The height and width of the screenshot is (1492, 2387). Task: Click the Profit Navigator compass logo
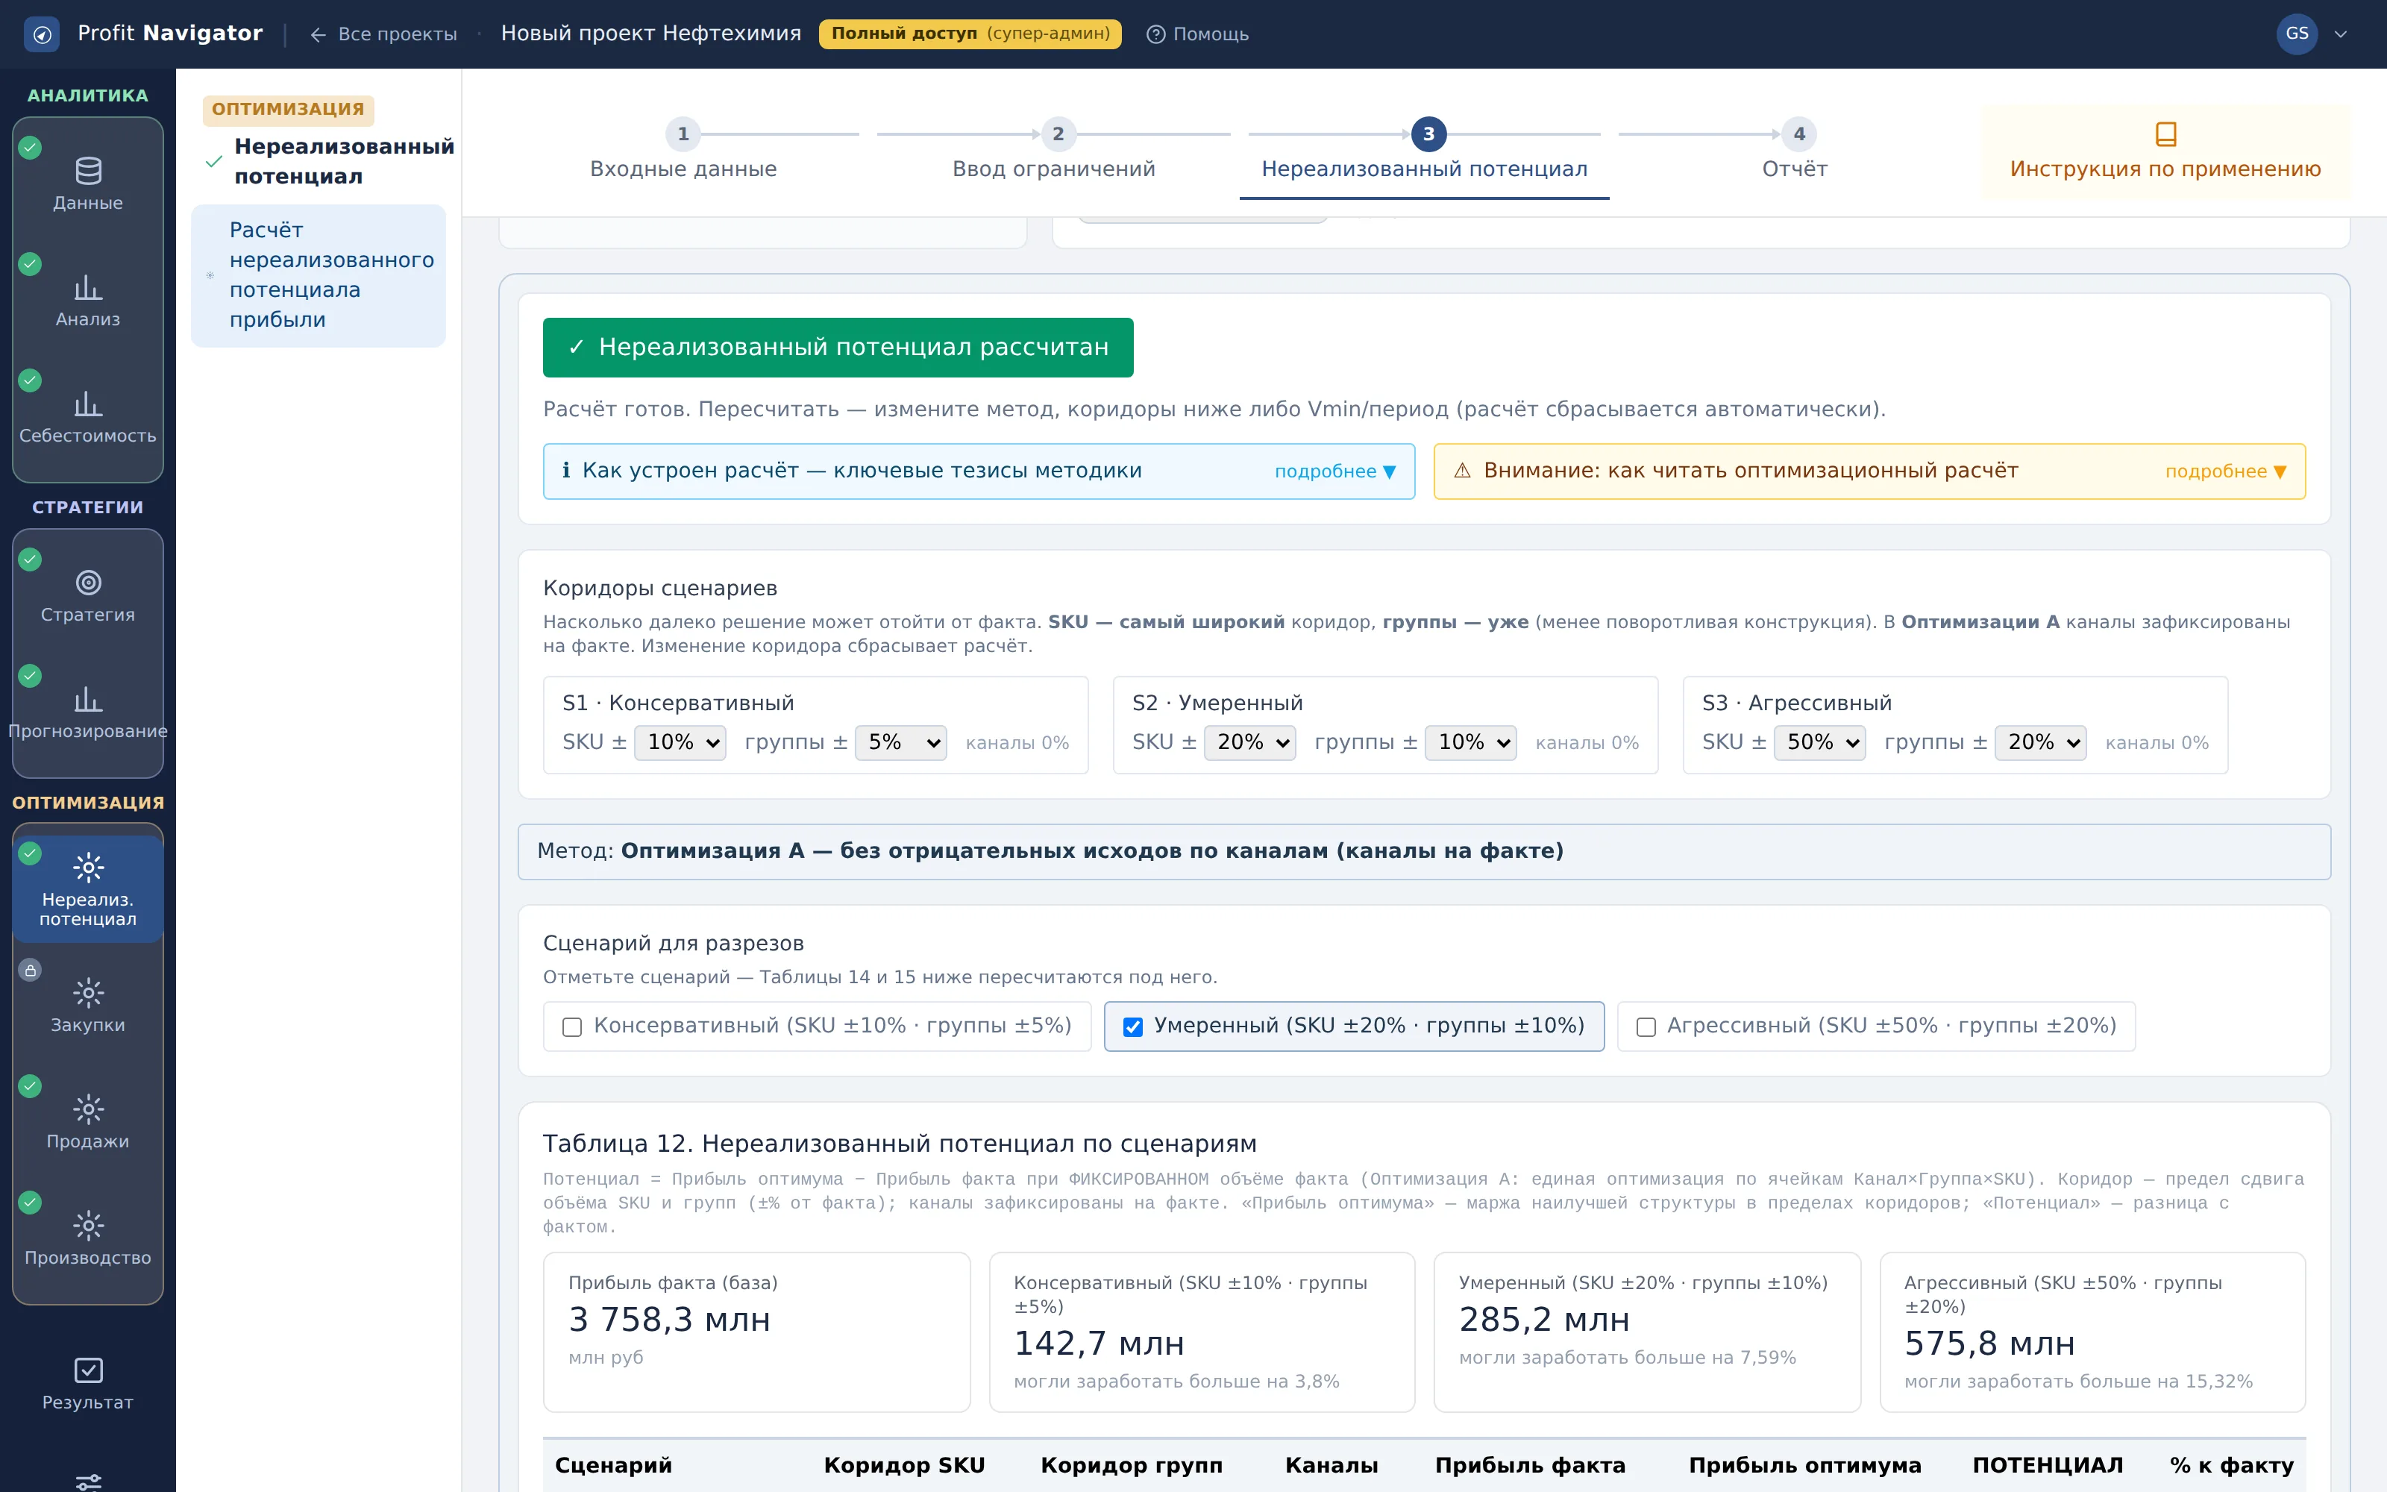tap(42, 34)
